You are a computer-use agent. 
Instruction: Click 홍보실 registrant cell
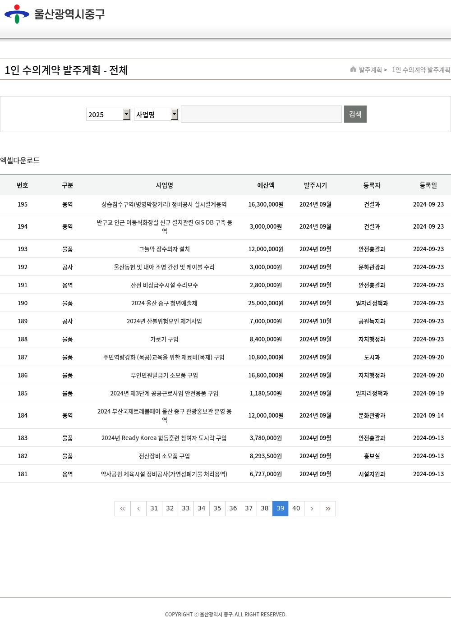[372, 456]
